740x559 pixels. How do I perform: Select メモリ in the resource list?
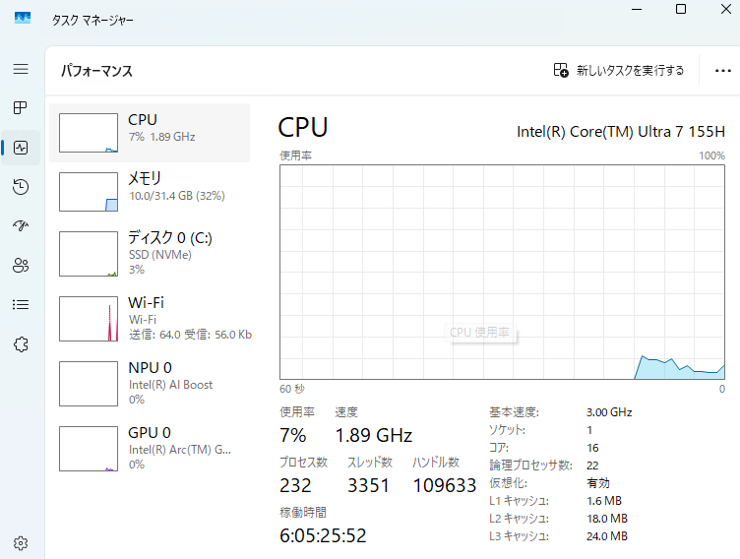pos(150,191)
